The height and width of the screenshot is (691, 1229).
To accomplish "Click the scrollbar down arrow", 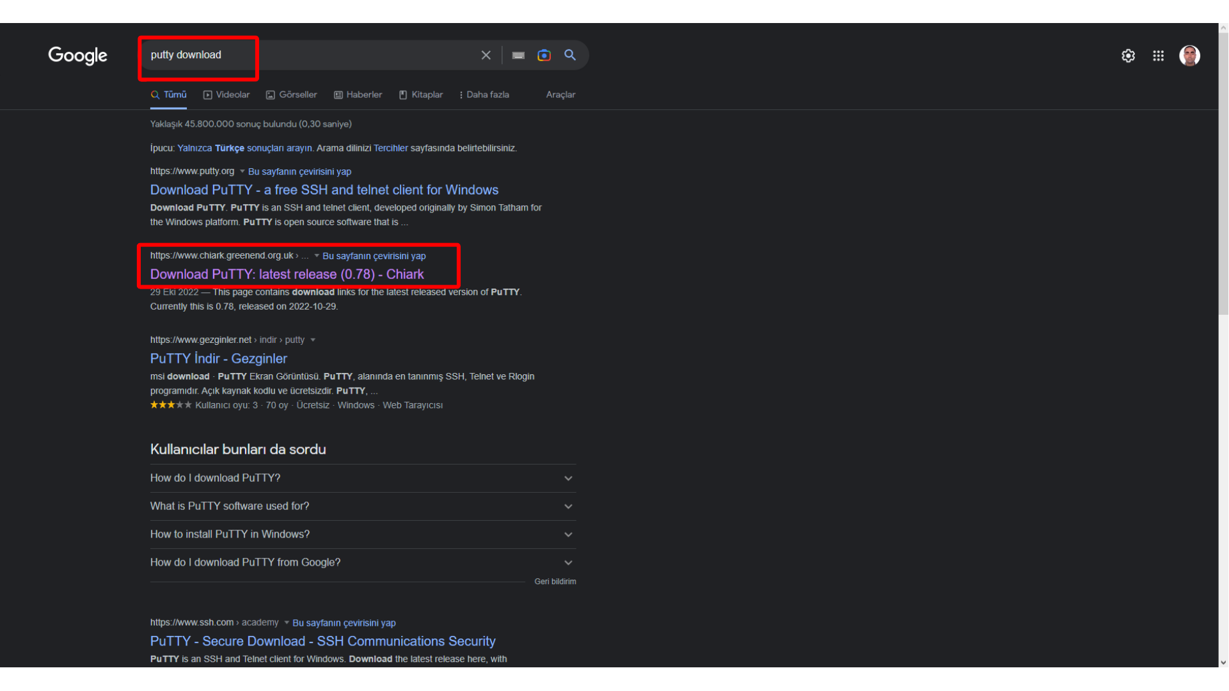I will coord(1223,663).
